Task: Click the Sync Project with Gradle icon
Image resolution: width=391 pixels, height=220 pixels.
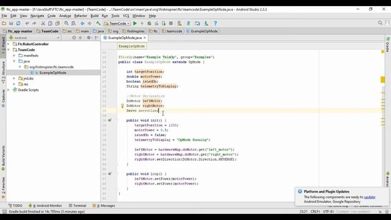Action: [x=188, y=23]
